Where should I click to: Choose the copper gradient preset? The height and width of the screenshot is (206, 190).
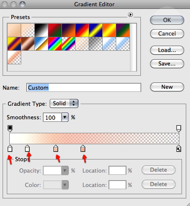[x=28, y=44]
